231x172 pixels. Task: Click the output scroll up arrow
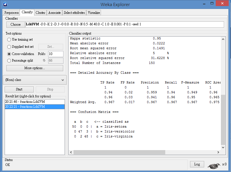(x=223, y=39)
